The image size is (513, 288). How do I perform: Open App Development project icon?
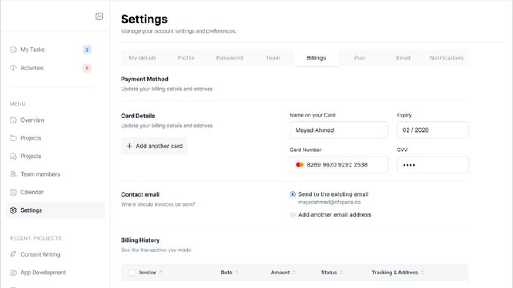click(x=13, y=273)
